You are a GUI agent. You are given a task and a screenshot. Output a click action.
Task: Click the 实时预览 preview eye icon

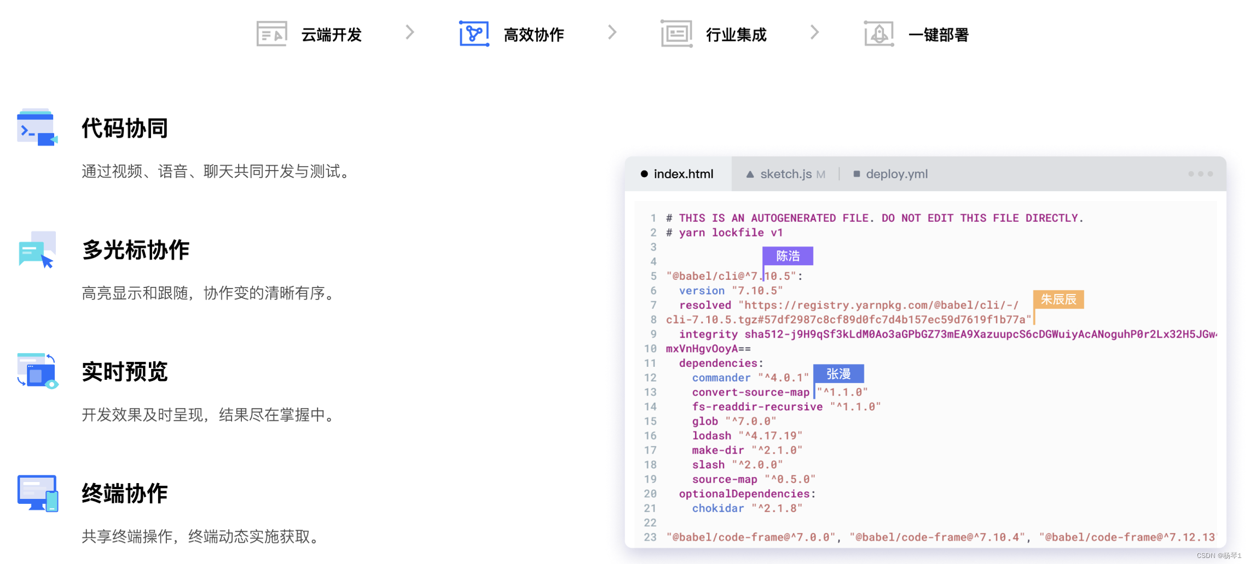click(37, 371)
